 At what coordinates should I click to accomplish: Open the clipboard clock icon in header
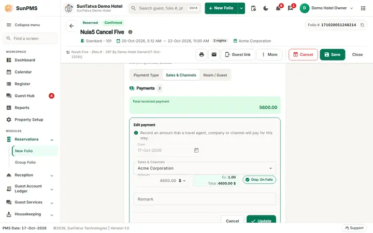[x=253, y=8]
